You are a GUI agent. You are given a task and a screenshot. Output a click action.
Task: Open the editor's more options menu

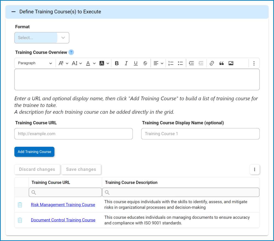coord(254,63)
